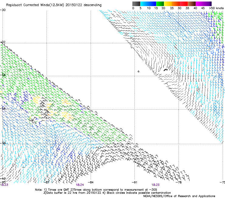Click the magenta 40-45 knots legend swatch
The image size is (225, 198).
(x=199, y=4)
